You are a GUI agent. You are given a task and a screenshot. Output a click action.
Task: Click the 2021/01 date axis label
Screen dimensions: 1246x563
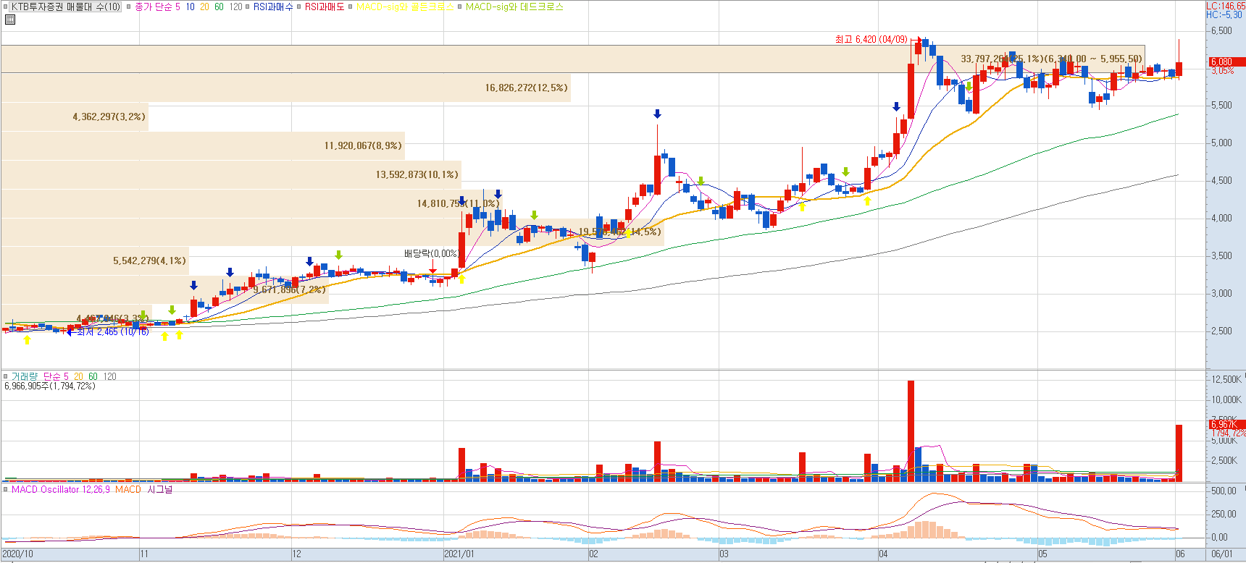click(459, 554)
